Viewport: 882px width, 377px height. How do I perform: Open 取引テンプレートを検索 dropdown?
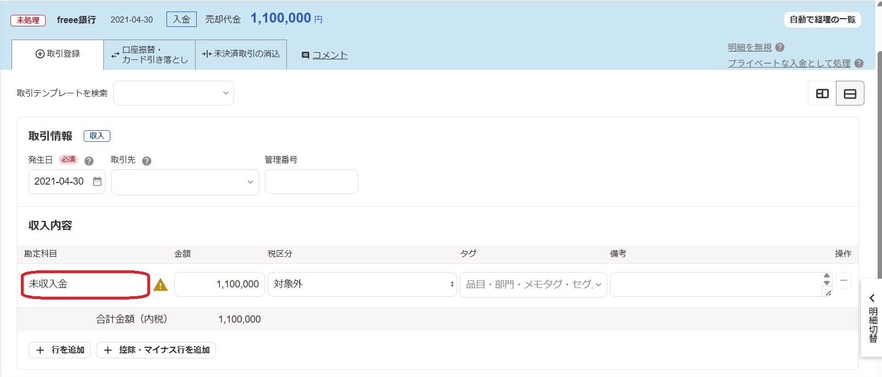tap(174, 93)
